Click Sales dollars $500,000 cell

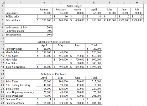(x=124, y=20)
